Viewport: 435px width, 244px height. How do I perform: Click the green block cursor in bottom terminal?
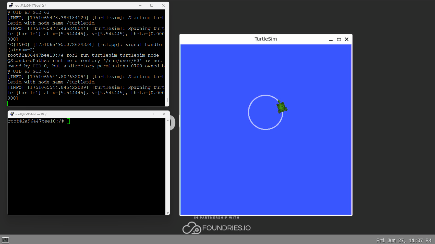click(x=68, y=121)
